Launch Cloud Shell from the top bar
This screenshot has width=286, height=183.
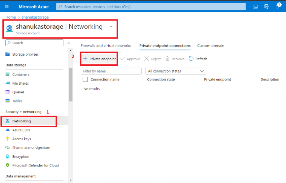click(255, 7)
